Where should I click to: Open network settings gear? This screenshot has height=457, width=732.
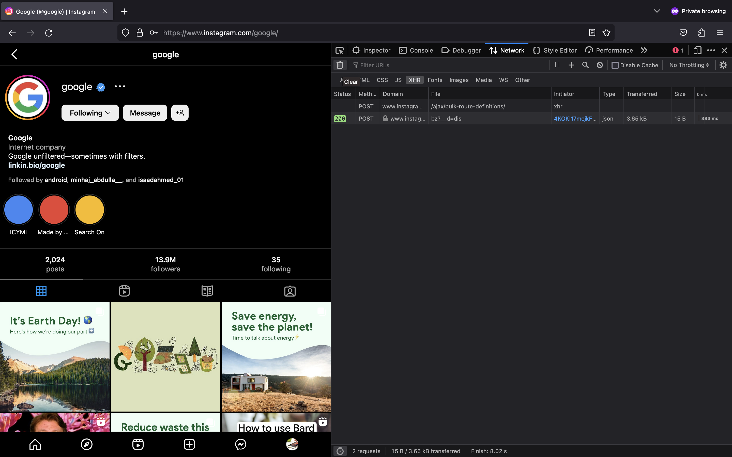coord(723,65)
